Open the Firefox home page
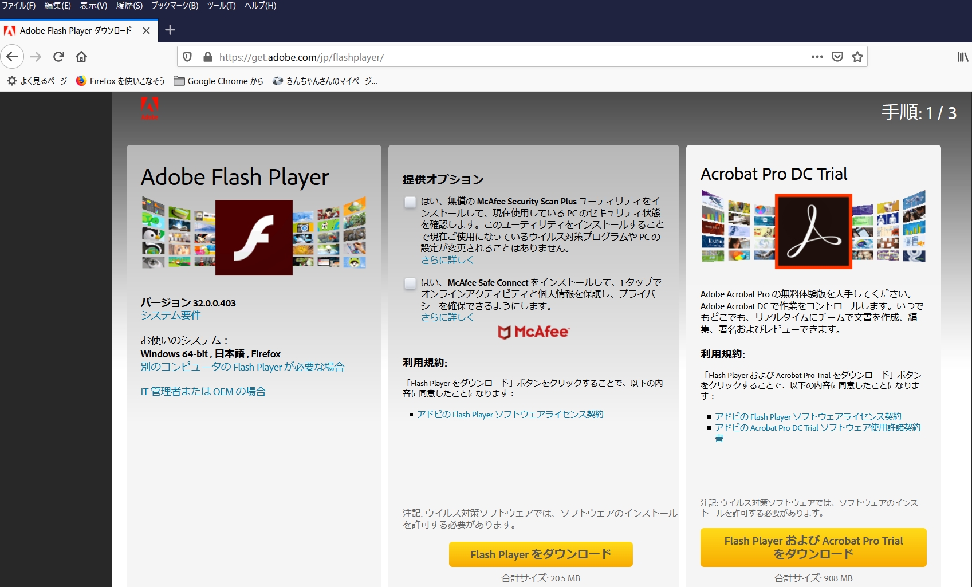 (x=81, y=57)
